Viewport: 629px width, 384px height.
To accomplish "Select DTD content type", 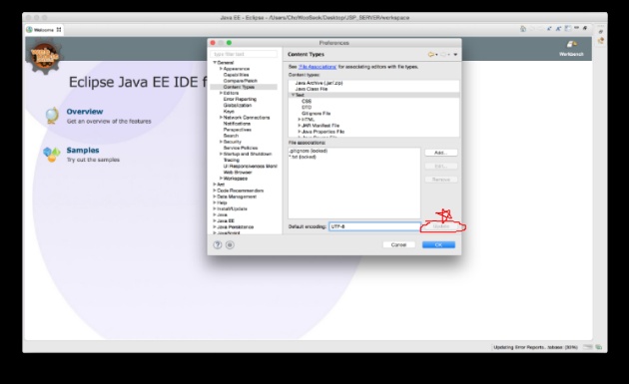I will point(307,108).
